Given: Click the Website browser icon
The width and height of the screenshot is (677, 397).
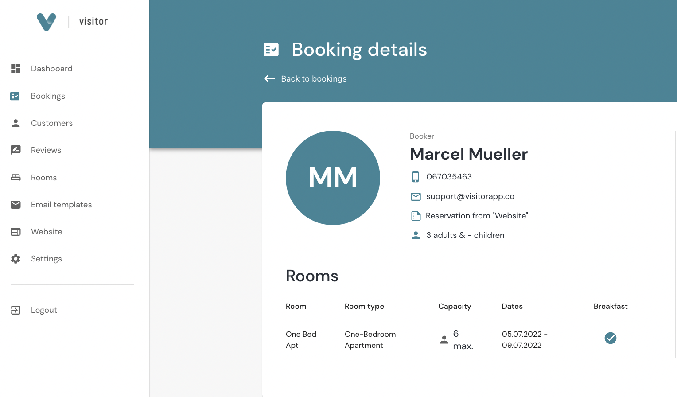Looking at the screenshot, I should [x=16, y=232].
